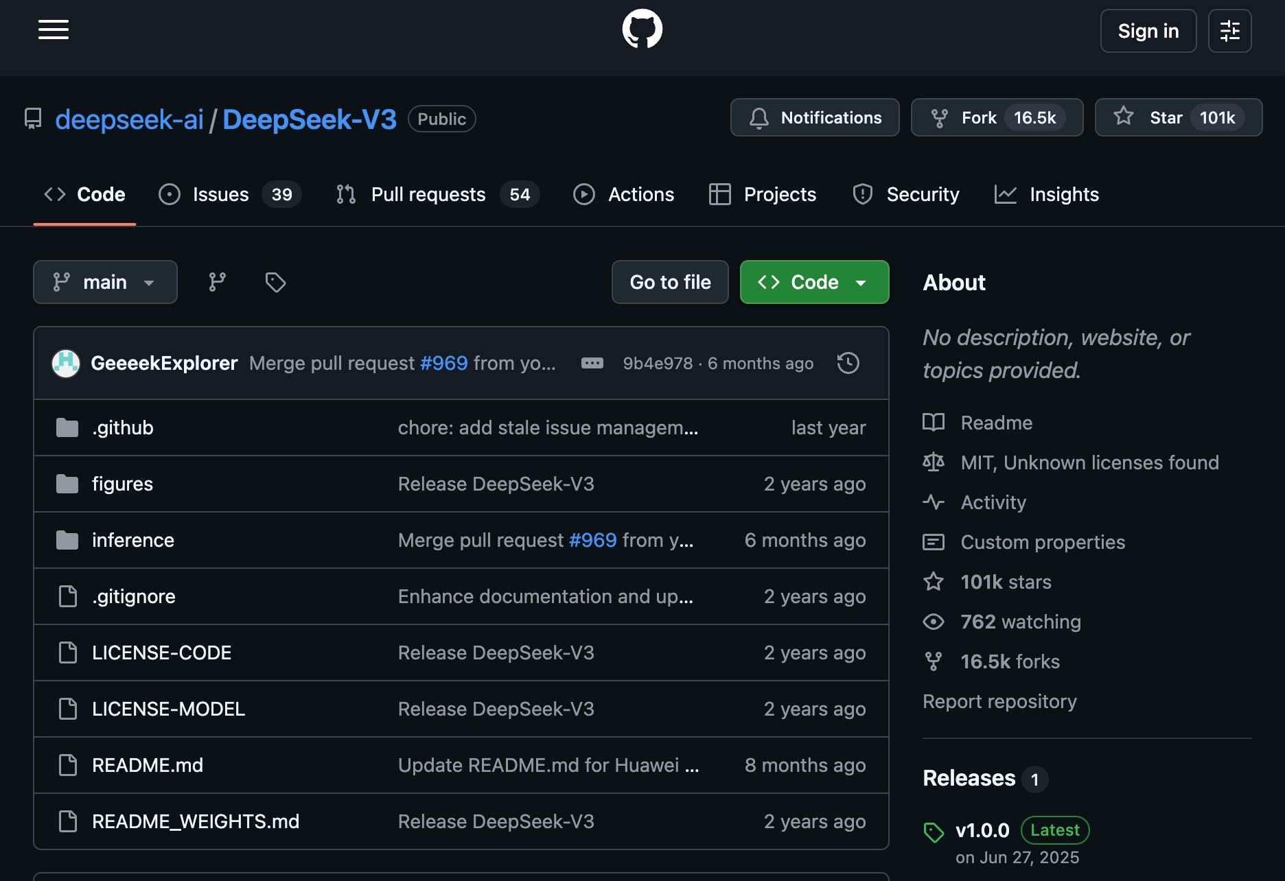View tags via the tag icon
This screenshot has width=1285, height=881.
pyautogui.click(x=275, y=282)
